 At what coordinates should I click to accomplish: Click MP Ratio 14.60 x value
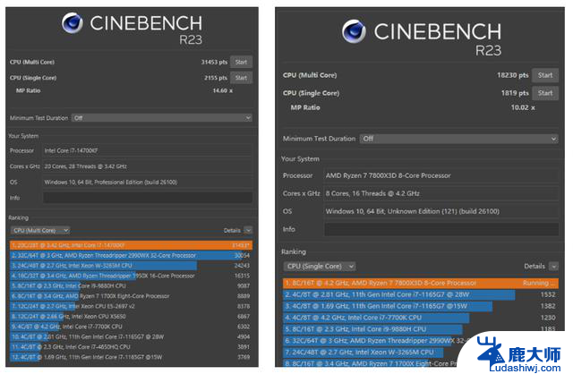coord(223,90)
